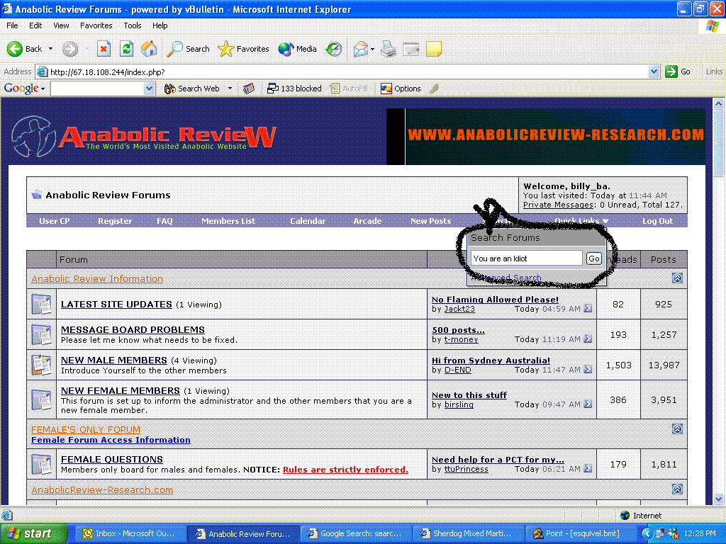Viewport: 726px width, 544px height.
Task: Open Google toolbar Options
Action: pos(401,89)
